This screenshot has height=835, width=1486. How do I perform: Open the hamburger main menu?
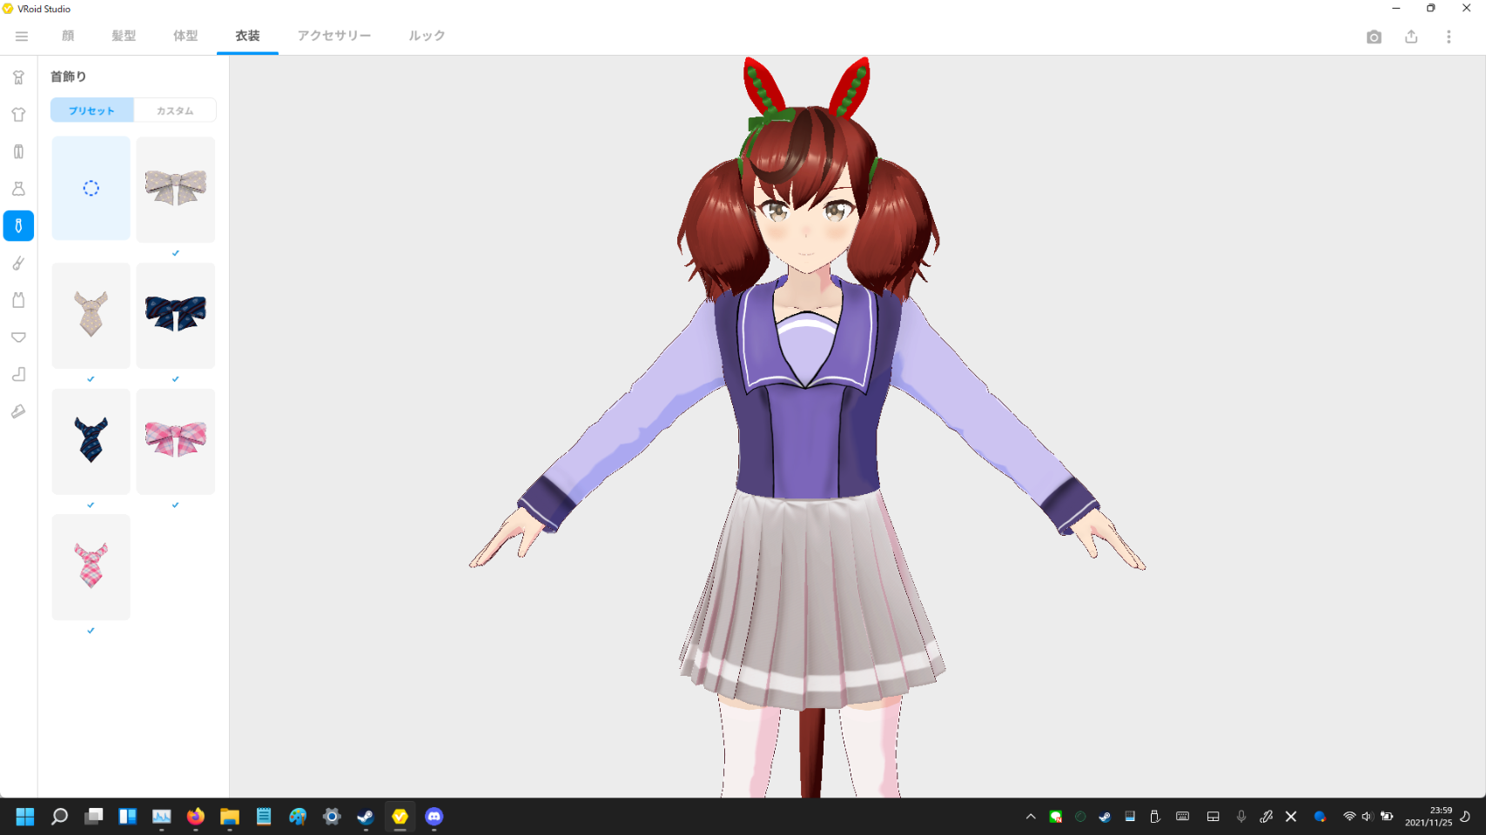point(22,37)
